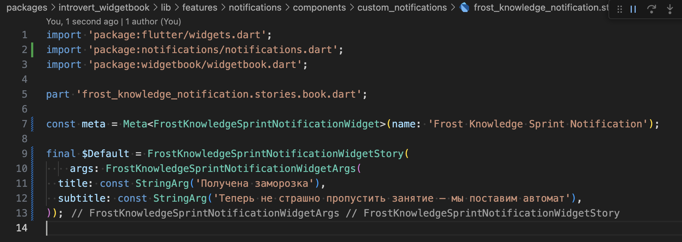This screenshot has height=242, width=682.
Task: Select the 'features' breadcrumb item
Action: tap(200, 7)
